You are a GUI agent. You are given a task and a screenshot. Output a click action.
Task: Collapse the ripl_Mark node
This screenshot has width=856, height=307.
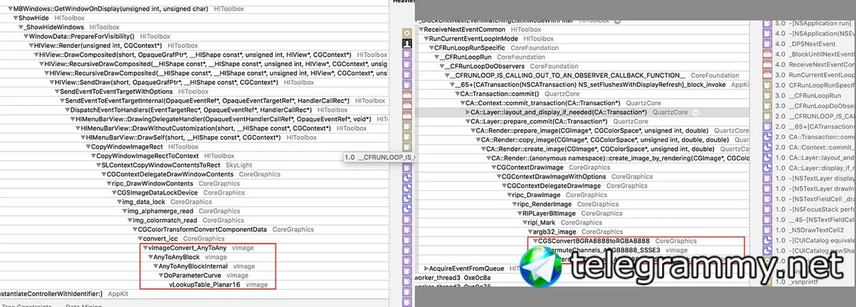(524, 223)
